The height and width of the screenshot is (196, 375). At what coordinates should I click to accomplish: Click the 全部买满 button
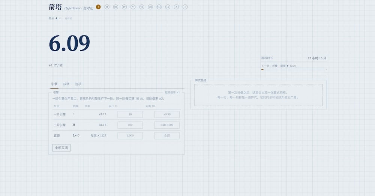pyautogui.click(x=61, y=148)
